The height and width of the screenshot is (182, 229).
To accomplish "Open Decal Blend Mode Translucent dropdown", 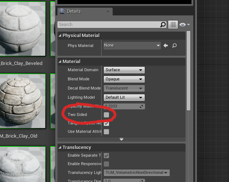I will click(124, 88).
